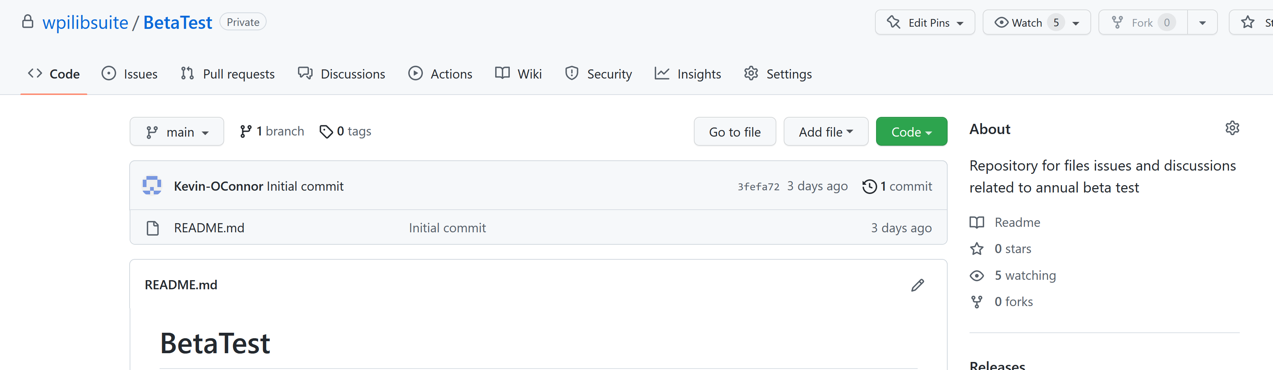The image size is (1273, 370).
Task: Click the pin icon on Edit Pins
Action: pyautogui.click(x=894, y=22)
